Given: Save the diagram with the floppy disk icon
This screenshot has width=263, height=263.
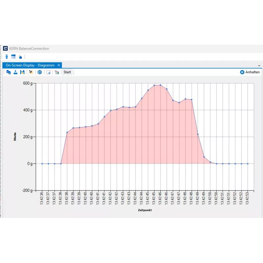Looking at the screenshot, I should [x=22, y=72].
